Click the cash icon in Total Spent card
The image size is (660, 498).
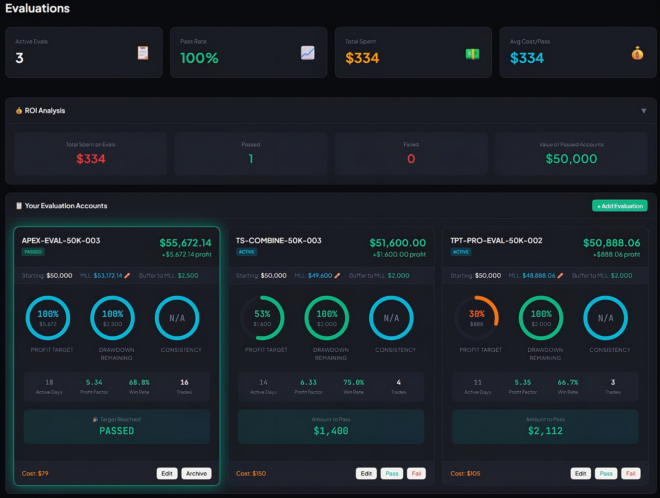pyautogui.click(x=472, y=54)
